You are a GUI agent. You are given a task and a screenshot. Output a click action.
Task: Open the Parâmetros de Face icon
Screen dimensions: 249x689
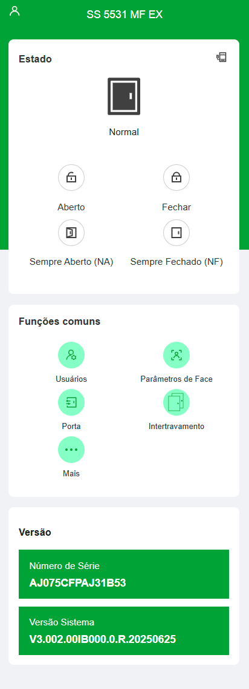tap(176, 355)
